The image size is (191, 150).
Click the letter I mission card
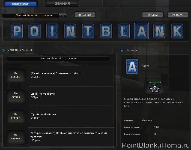[52, 31]
